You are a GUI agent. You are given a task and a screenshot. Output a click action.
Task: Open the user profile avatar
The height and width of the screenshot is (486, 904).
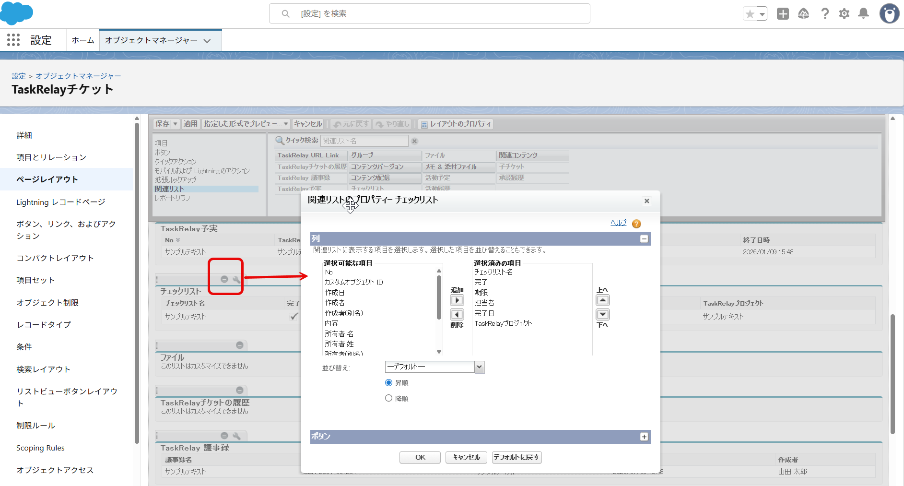click(889, 13)
